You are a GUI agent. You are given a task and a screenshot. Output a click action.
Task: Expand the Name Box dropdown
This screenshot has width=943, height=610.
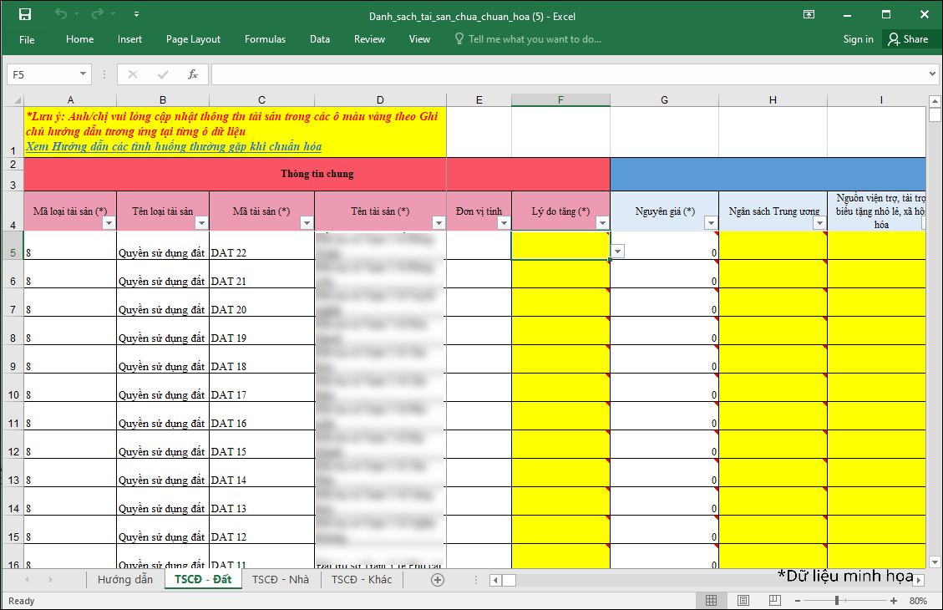[x=83, y=74]
